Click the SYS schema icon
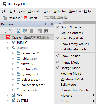The image size is (96, 104). tap(13, 95)
